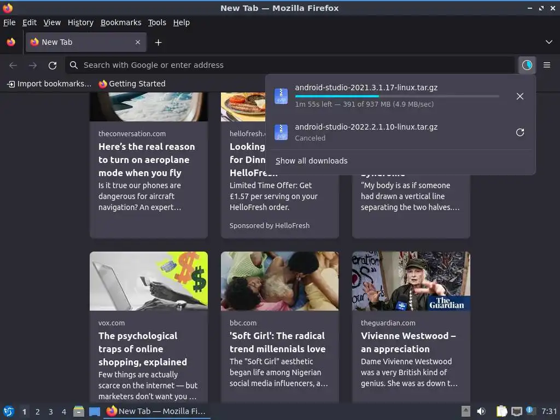Open the Bookmarks menu

pos(121,22)
